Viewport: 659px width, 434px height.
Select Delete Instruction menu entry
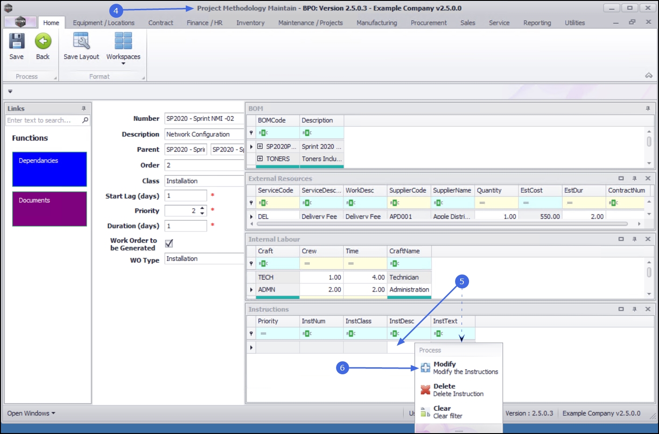click(x=459, y=390)
